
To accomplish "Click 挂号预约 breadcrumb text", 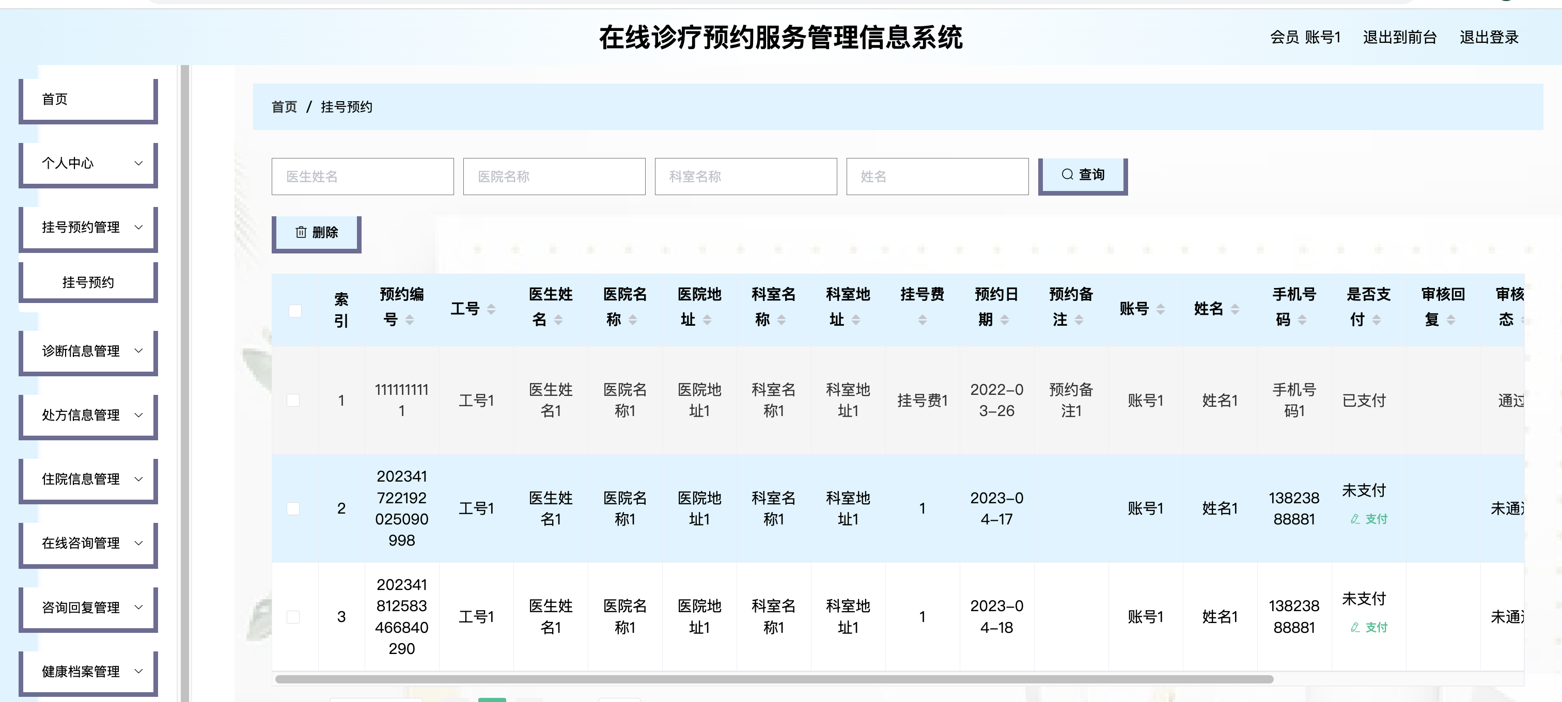I will coord(346,107).
